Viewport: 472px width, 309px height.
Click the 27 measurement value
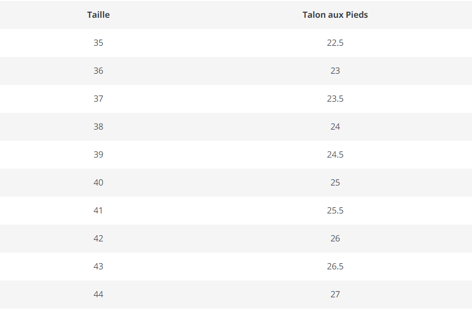(335, 294)
